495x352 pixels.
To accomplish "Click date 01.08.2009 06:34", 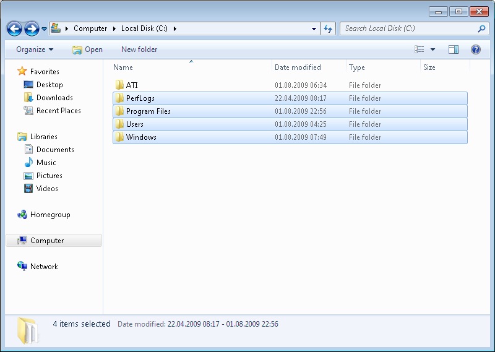I will tap(301, 85).
